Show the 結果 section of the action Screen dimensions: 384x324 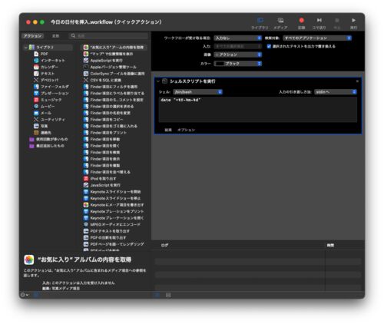(168, 130)
